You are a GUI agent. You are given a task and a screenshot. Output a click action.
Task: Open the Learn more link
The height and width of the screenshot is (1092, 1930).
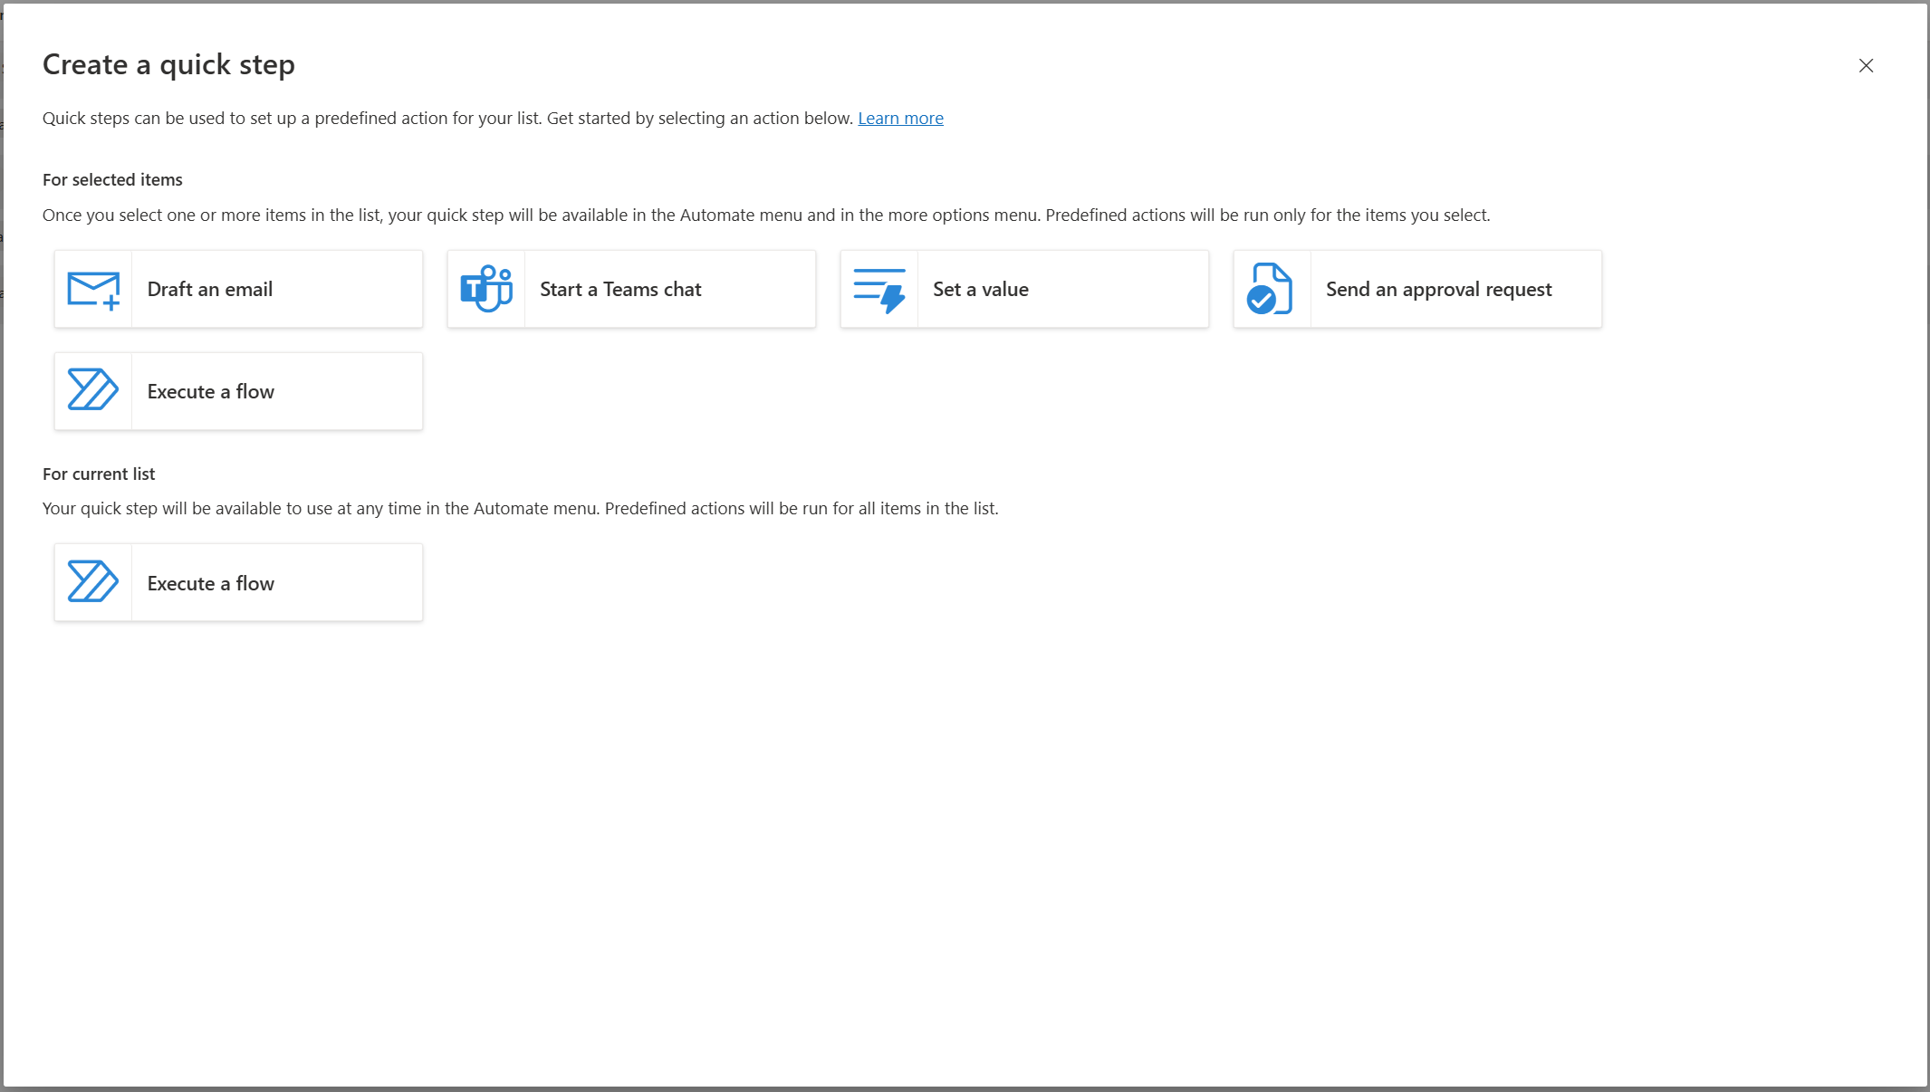[900, 118]
